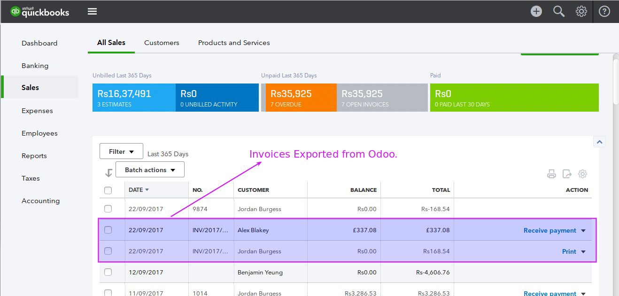Viewport: 619px width, 296px height.
Task: Filter by the Paid Last 30 Days tile
Action: pos(514,98)
